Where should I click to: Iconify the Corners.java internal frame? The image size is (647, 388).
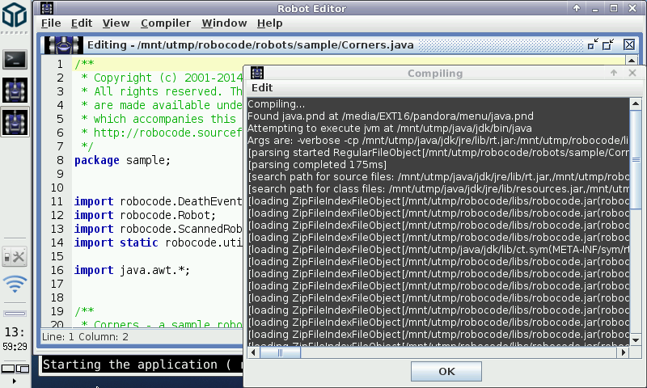pos(593,44)
